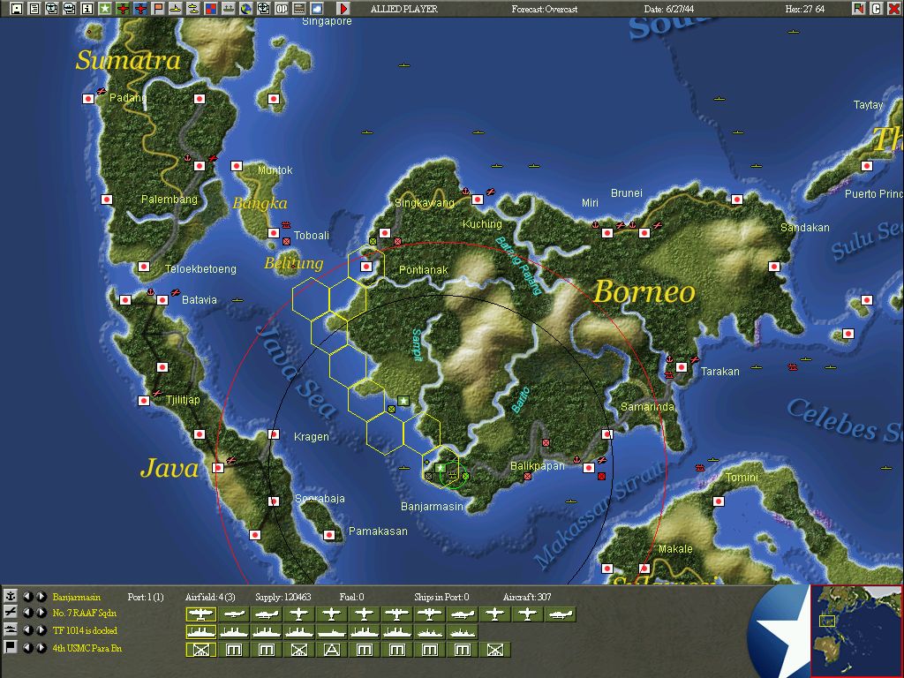Select the last ship icon in TF 1014 row
This screenshot has width=904, height=678.
(x=463, y=632)
